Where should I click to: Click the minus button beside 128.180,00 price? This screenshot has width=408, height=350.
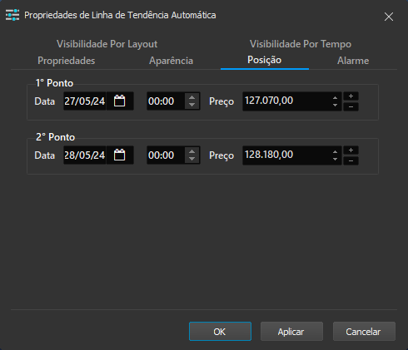[351, 160]
